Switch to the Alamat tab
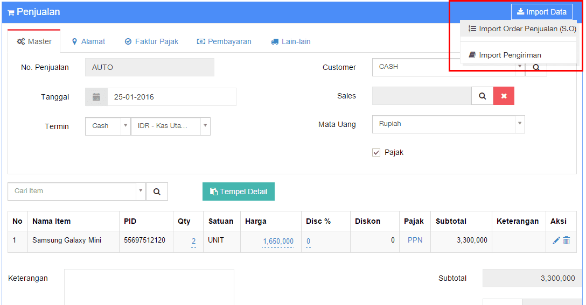Screen dimensions: 586x305 click(88, 41)
